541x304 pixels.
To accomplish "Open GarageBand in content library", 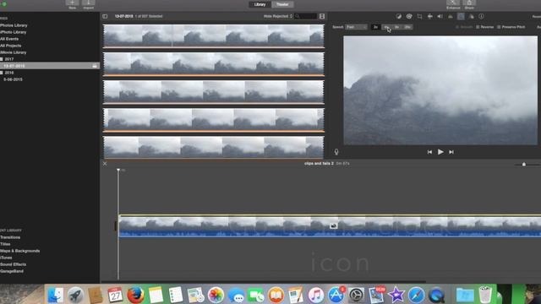I will [x=12, y=271].
